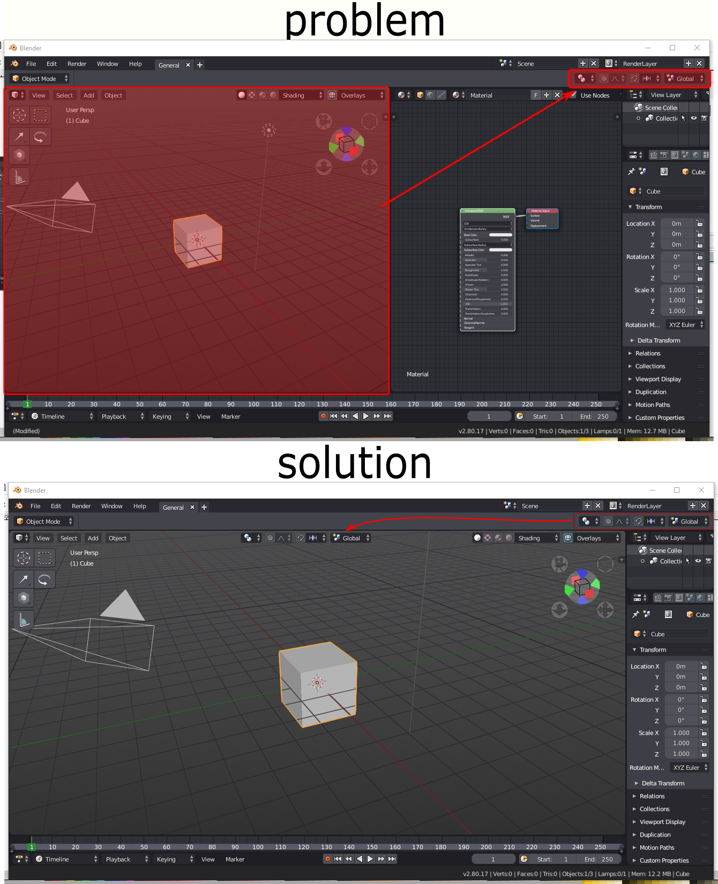The width and height of the screenshot is (718, 884).
Task: Open Help menu in top Blender window
Action: pos(135,64)
